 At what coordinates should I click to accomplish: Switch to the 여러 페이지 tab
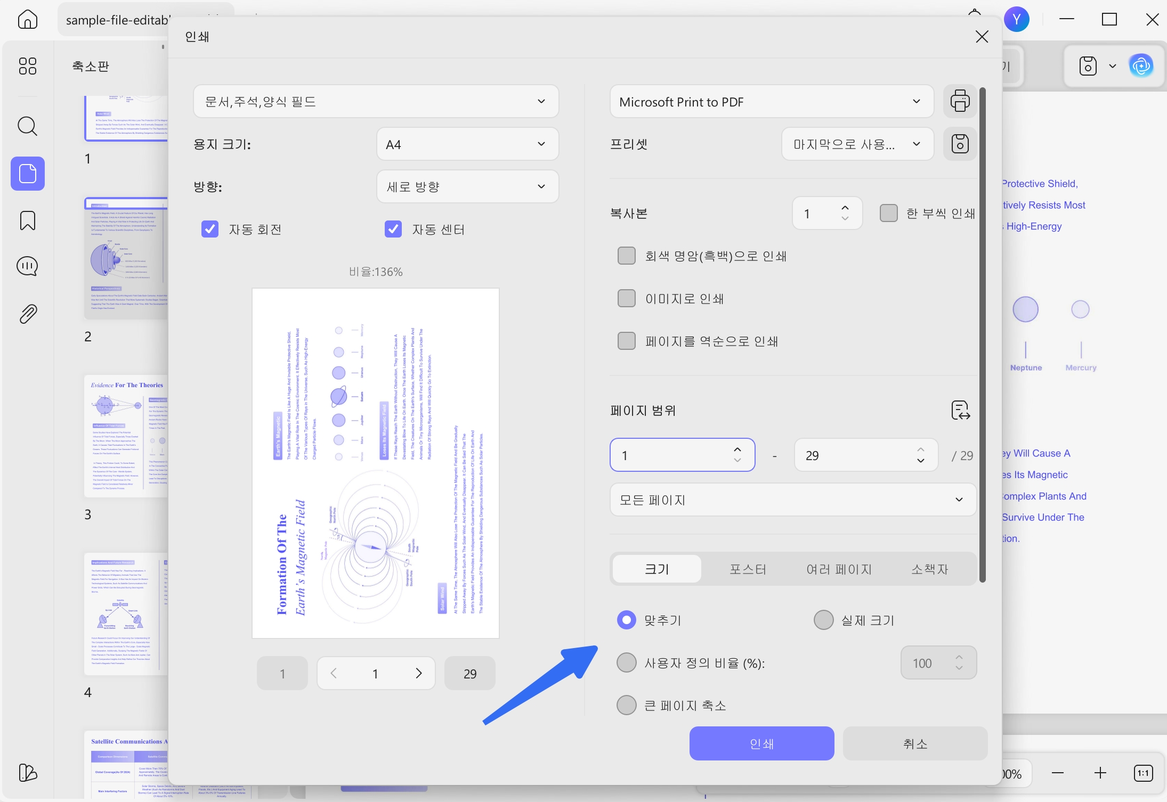pos(839,569)
